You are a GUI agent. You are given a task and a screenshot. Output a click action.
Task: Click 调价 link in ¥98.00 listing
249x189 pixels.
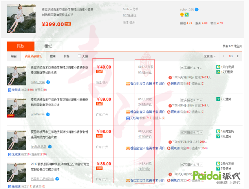click(162, 148)
